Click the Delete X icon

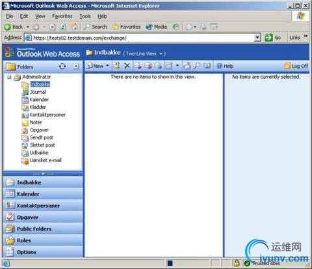tap(127, 66)
